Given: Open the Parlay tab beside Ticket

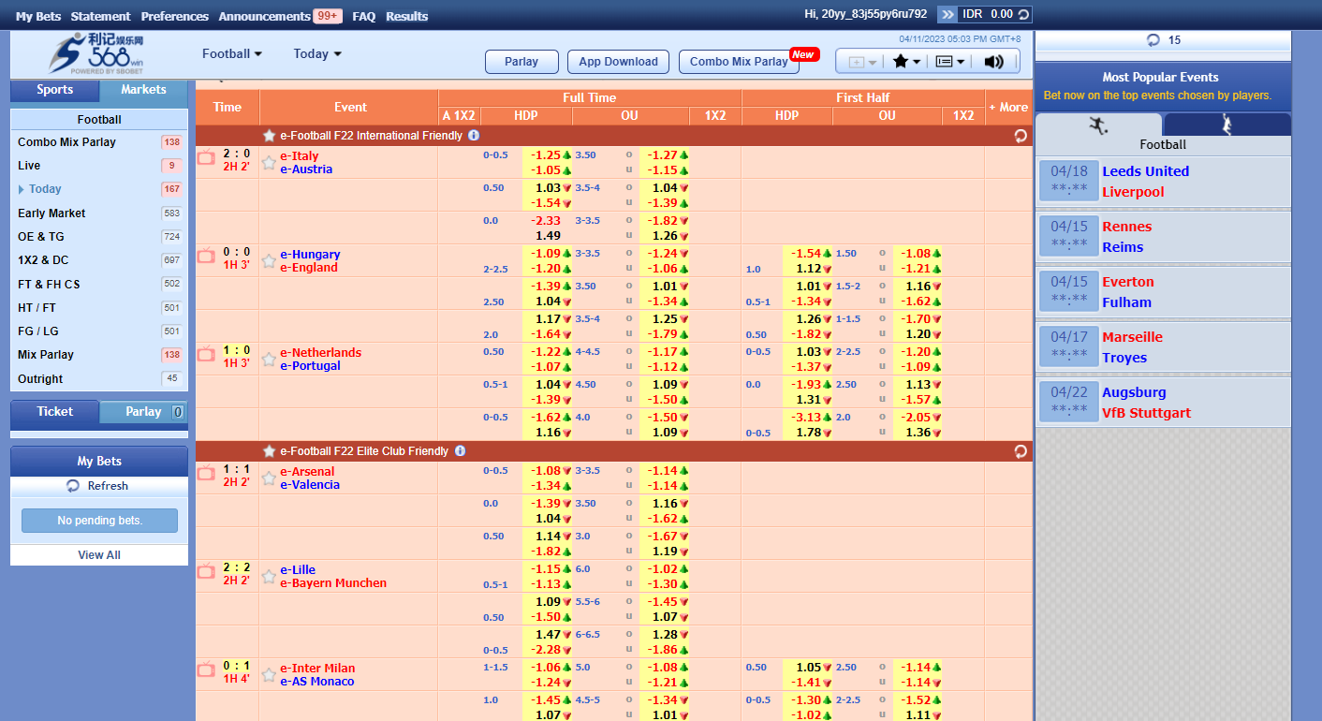Looking at the screenshot, I should pyautogui.click(x=143, y=412).
